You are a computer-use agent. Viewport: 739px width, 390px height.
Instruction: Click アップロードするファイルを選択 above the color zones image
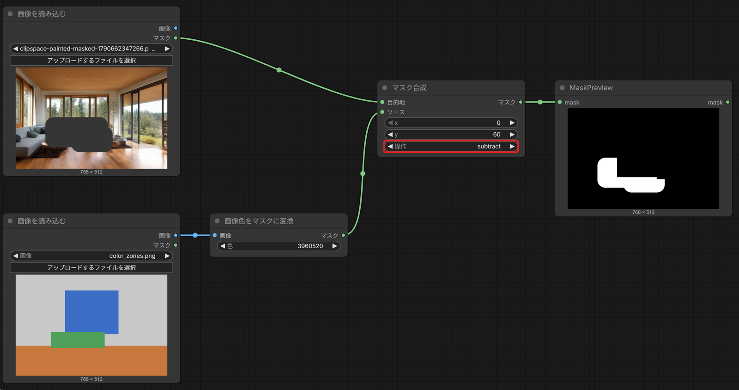(91, 268)
